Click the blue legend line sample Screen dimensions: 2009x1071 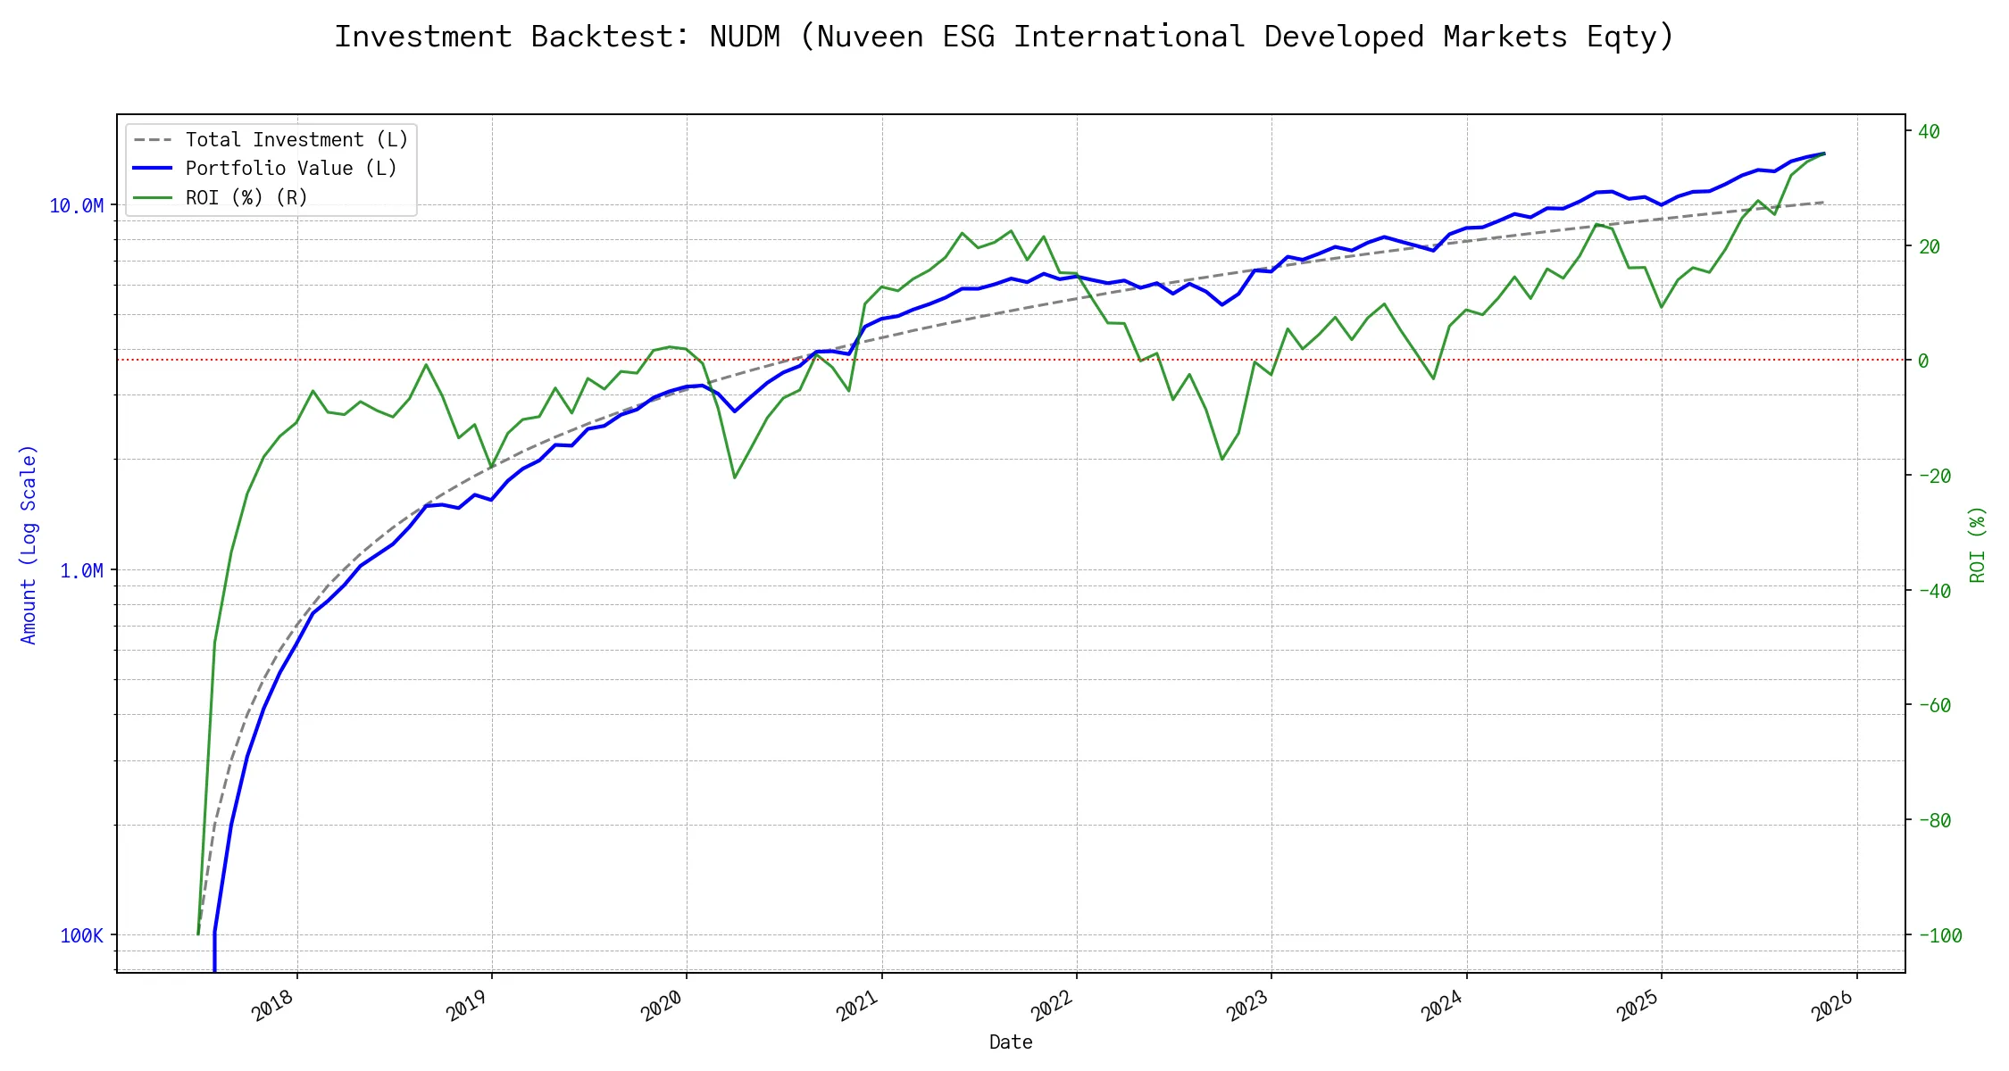pyautogui.click(x=153, y=169)
